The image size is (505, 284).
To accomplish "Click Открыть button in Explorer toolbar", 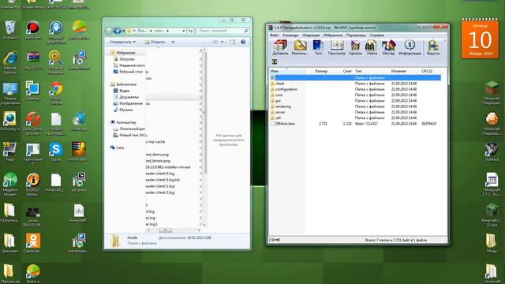I will tap(155, 42).
